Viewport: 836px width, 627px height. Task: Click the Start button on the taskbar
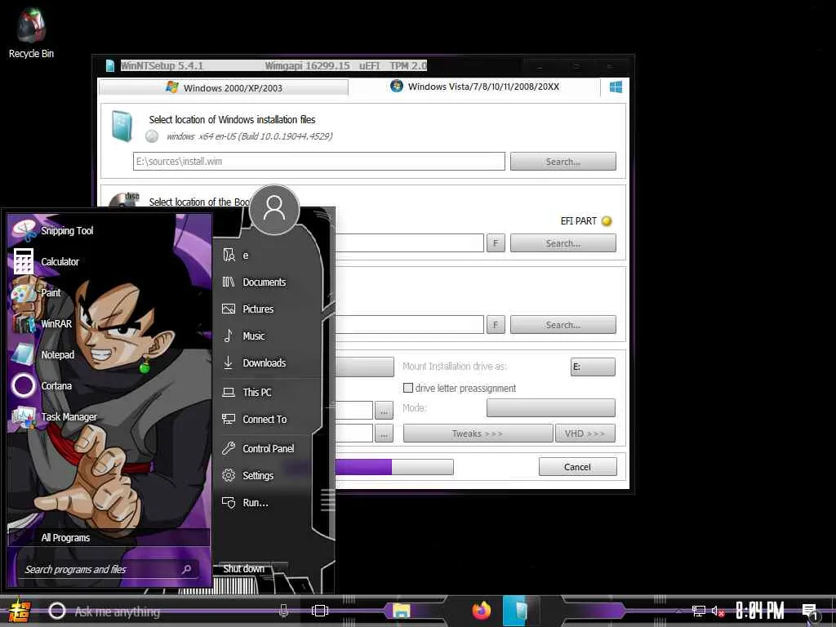click(x=18, y=611)
